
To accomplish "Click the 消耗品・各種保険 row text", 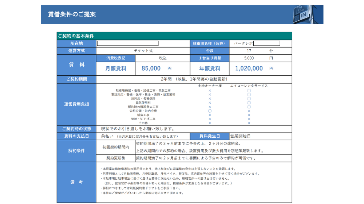I will 143,99.
